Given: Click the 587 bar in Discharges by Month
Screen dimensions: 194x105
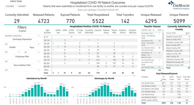Looking at the screenshot, I should [x=129, y=91].
